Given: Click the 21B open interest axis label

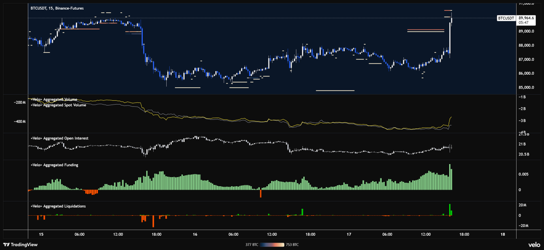Looking at the screenshot, I should point(523,144).
